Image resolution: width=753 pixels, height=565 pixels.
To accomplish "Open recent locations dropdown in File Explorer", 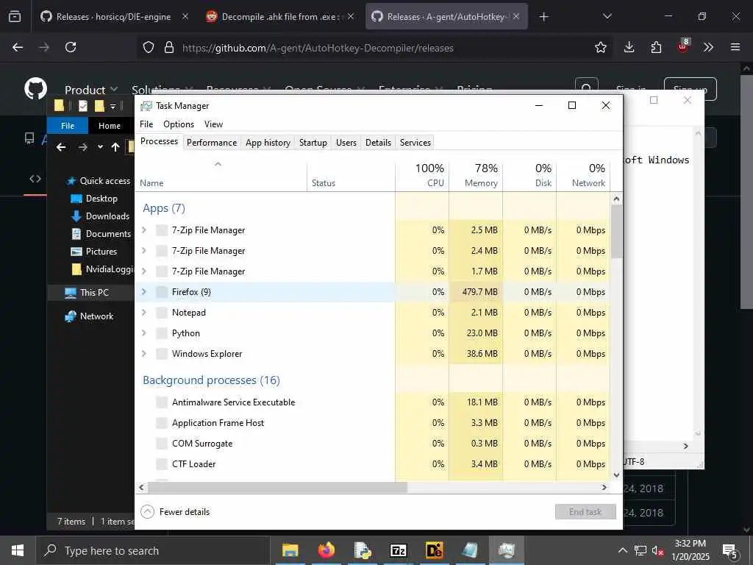I will tap(100, 147).
